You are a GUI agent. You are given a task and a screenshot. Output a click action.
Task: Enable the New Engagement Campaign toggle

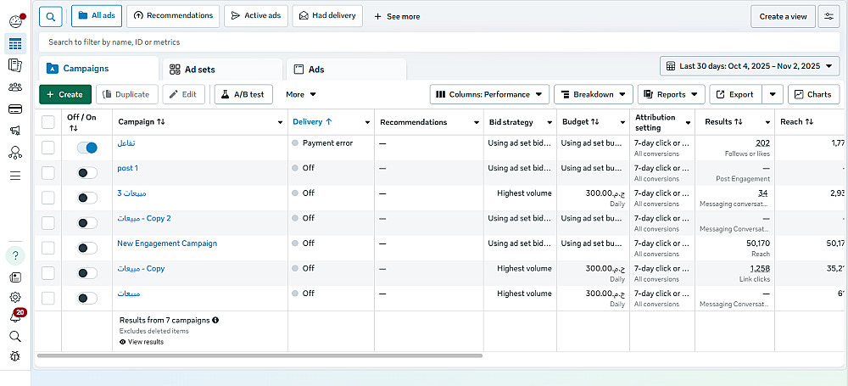(x=86, y=248)
